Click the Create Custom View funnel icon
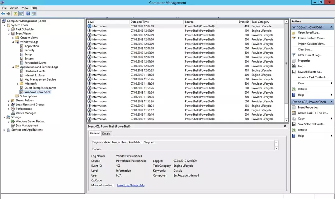 (x=294, y=38)
